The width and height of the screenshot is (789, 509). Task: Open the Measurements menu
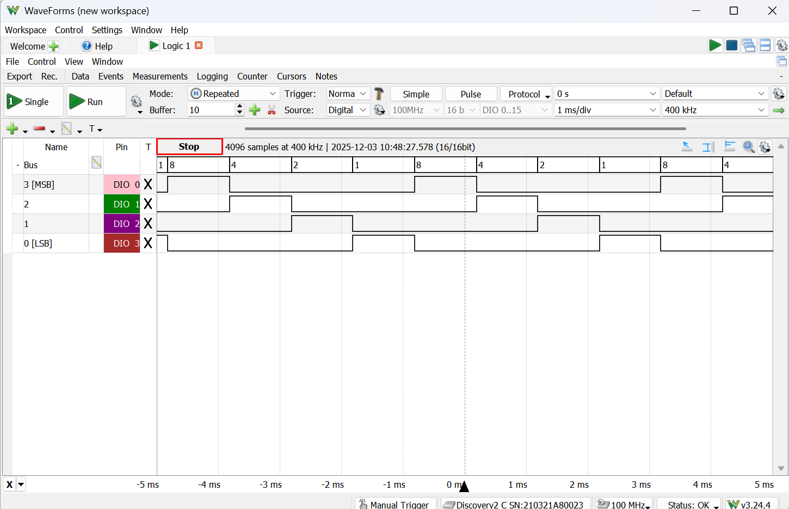pos(160,76)
